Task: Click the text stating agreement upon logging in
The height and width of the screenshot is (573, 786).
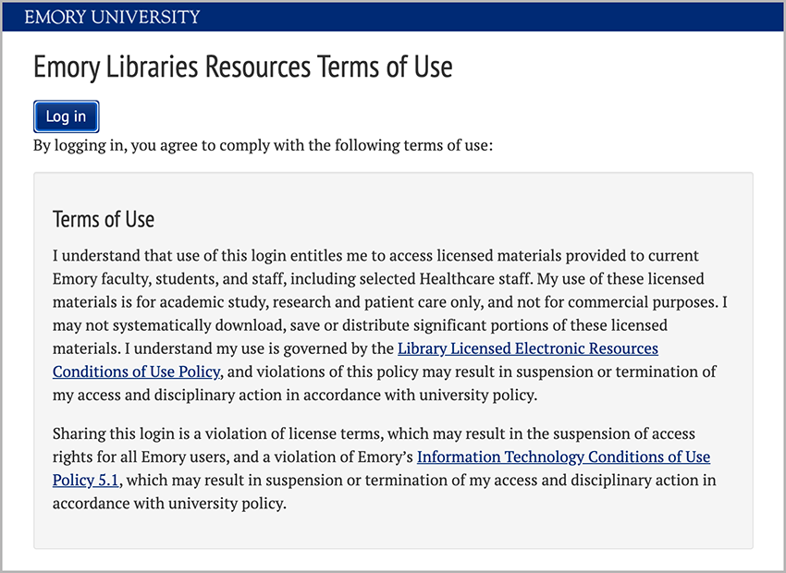Action: click(263, 145)
